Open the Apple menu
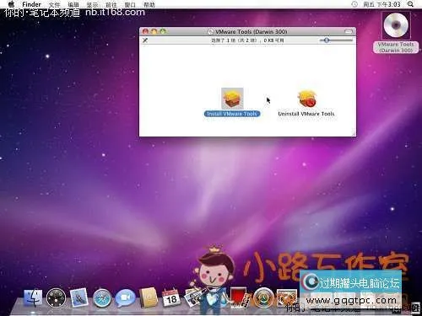 (x=11, y=4)
